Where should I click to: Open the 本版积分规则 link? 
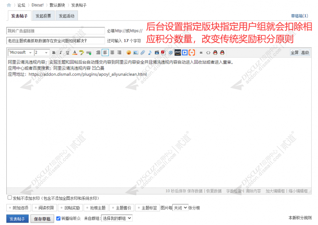tap(300, 218)
